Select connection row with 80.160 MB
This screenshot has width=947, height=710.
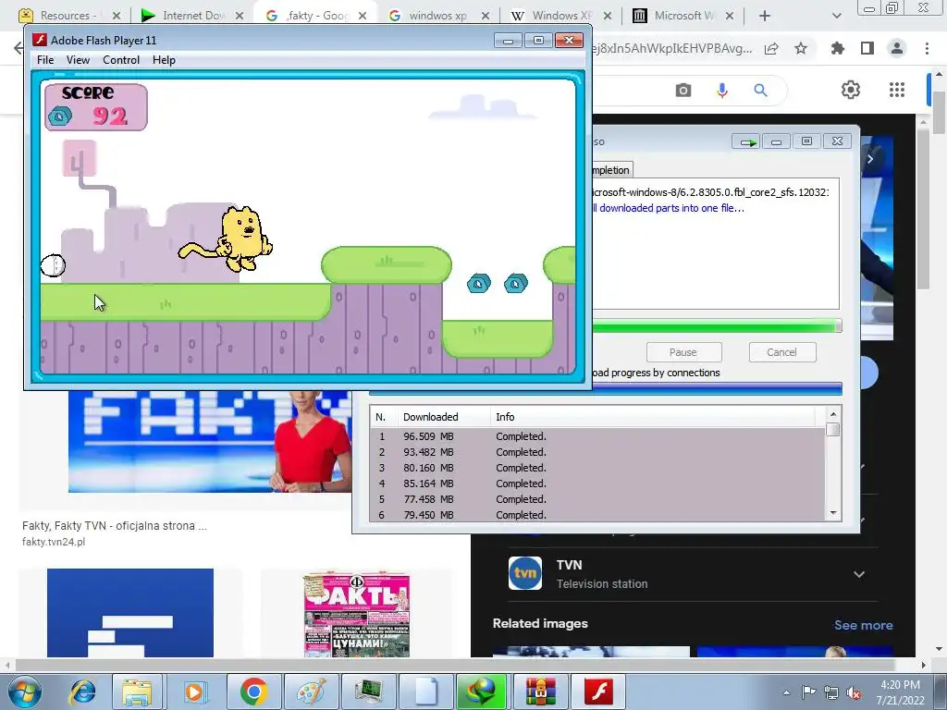(x=597, y=467)
